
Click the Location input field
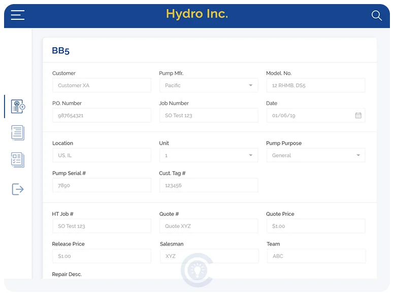pyautogui.click(x=102, y=155)
